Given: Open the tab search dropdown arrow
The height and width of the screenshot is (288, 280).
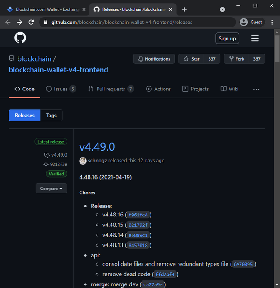Looking at the screenshot, I should point(222,9).
